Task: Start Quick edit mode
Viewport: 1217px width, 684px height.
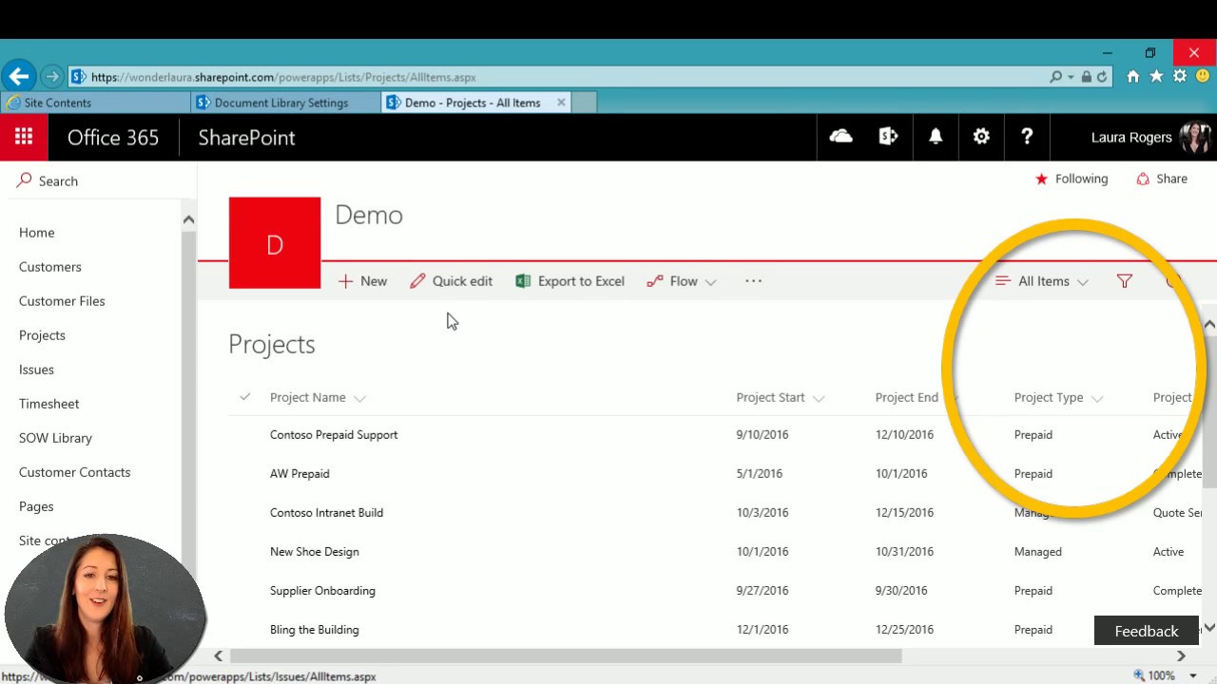Action: point(452,281)
